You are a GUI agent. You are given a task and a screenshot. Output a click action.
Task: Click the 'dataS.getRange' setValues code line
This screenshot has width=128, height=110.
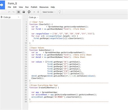pyautogui.click(x=63, y=76)
